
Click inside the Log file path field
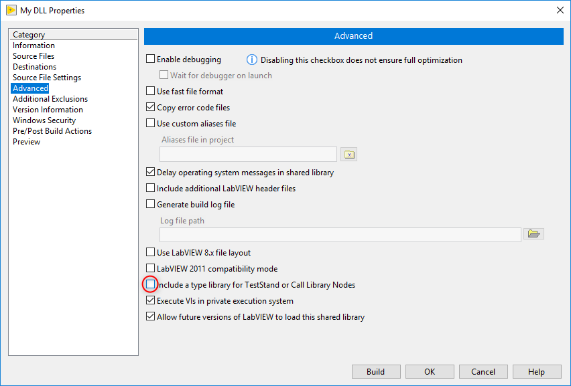pyautogui.click(x=340, y=235)
